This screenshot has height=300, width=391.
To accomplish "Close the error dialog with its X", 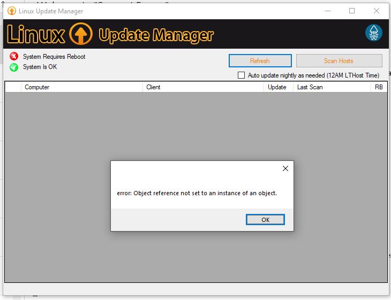I will click(x=285, y=168).
